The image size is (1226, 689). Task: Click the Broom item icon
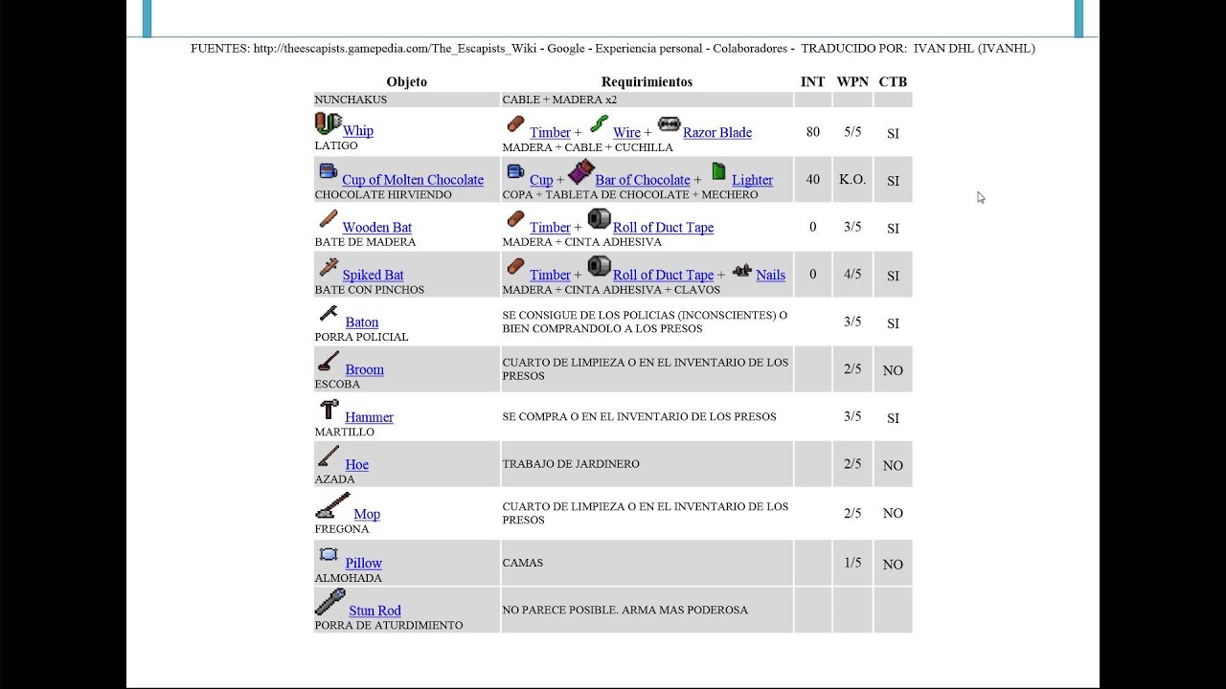[x=329, y=362]
